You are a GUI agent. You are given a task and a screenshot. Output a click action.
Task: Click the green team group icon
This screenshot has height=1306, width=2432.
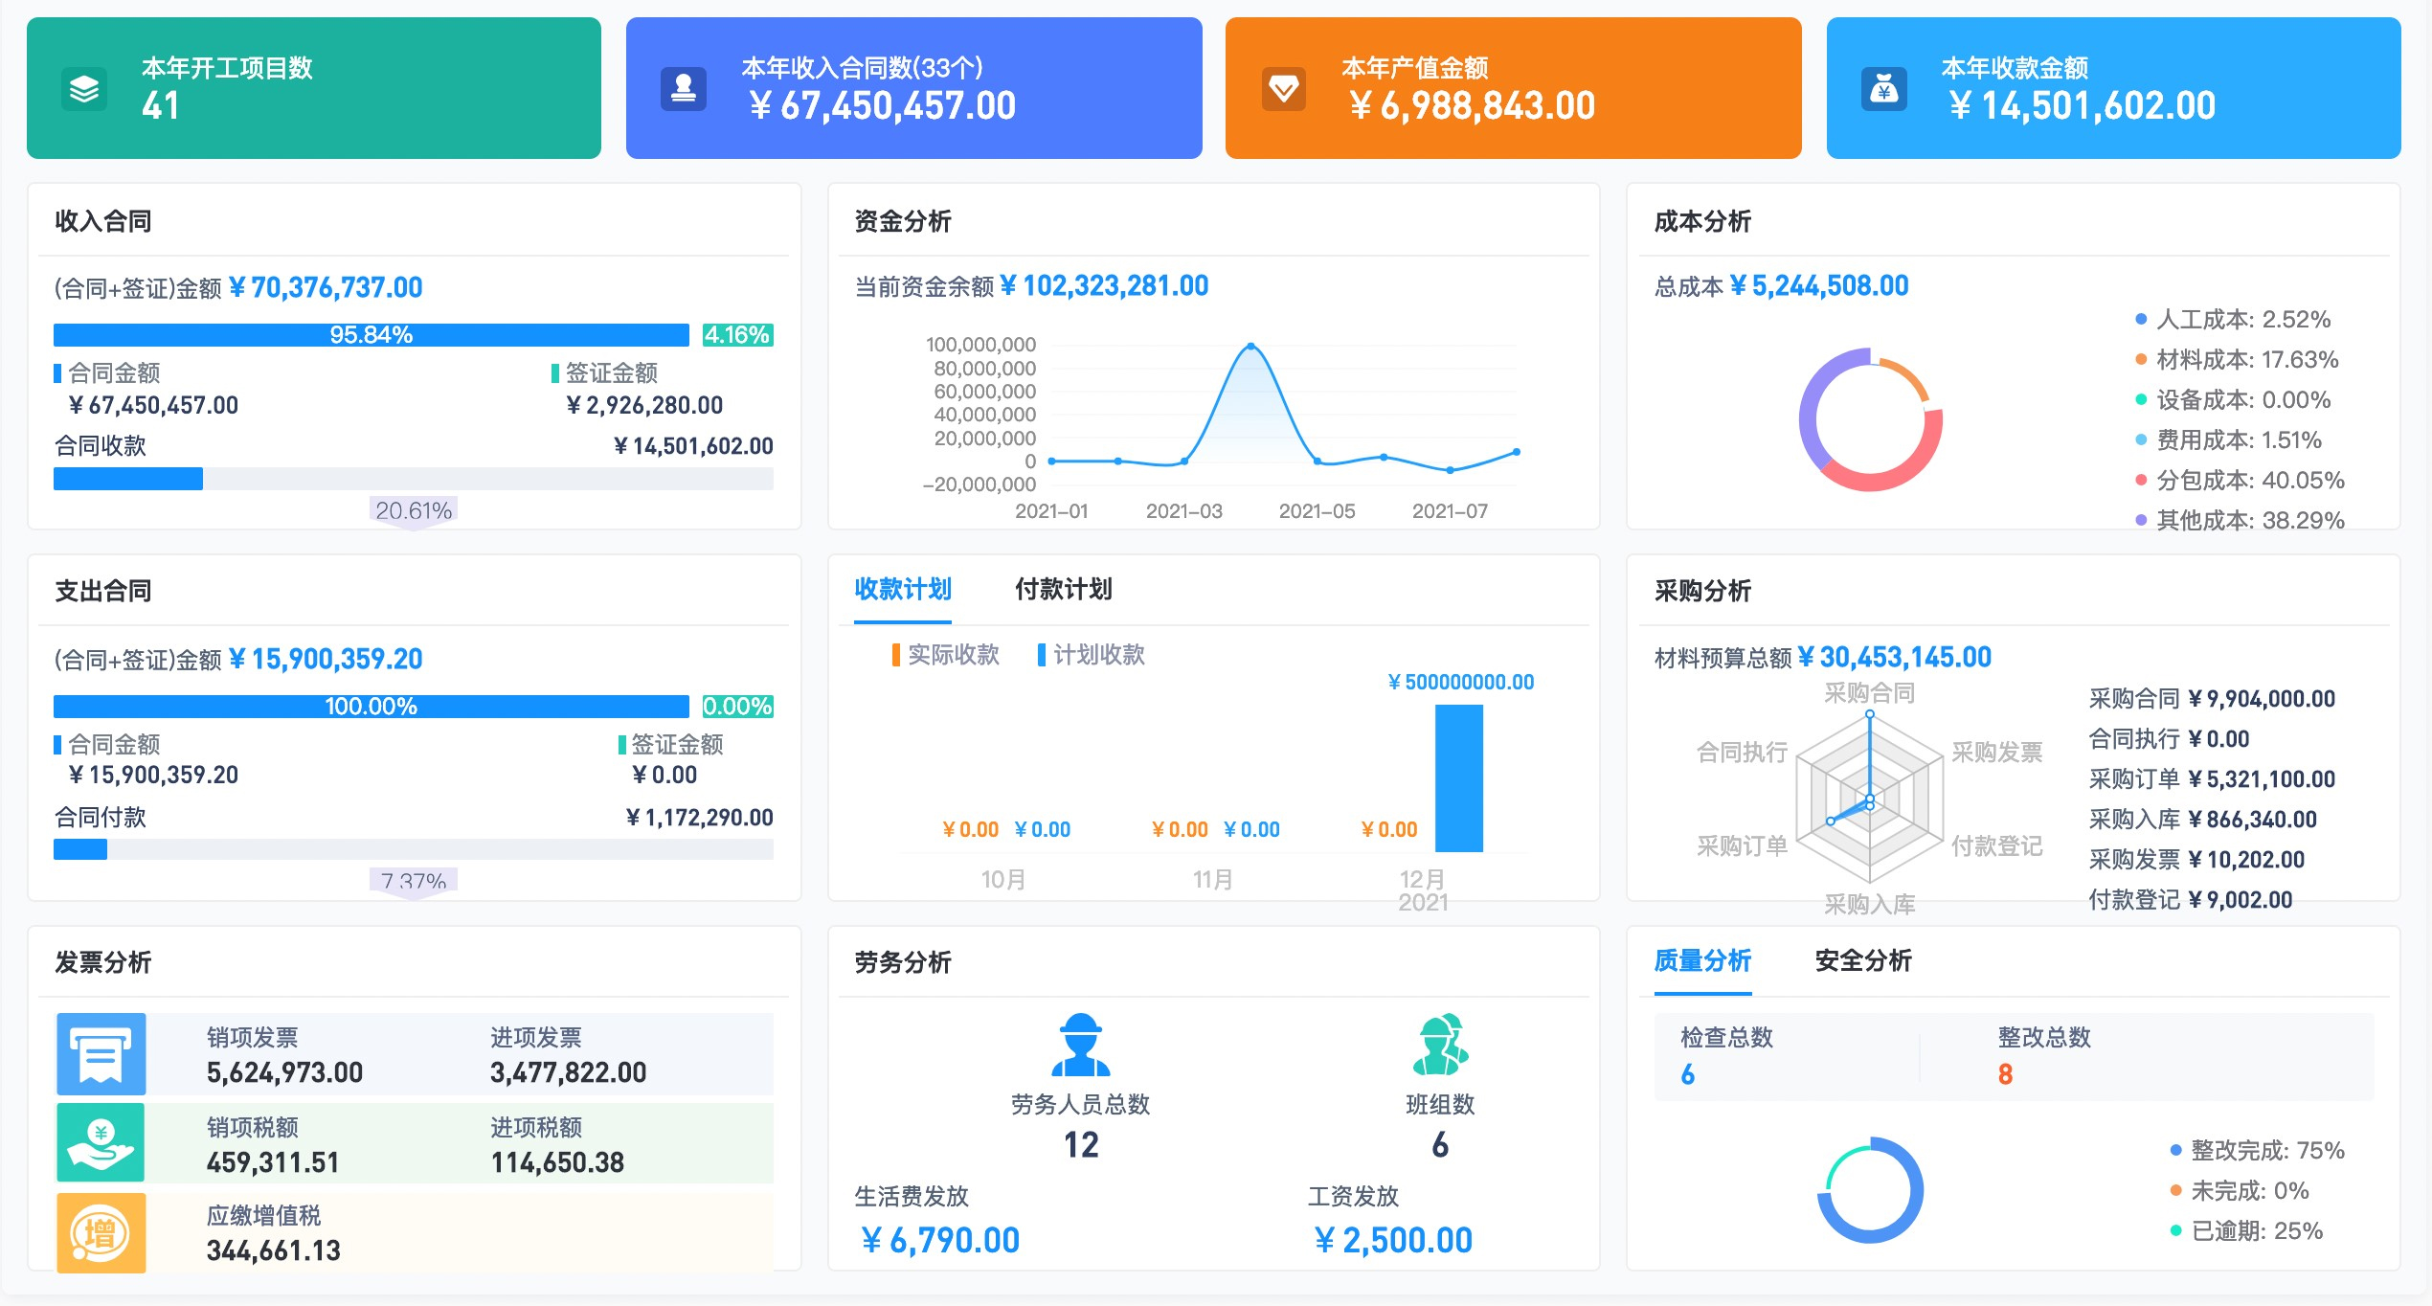[1439, 1045]
